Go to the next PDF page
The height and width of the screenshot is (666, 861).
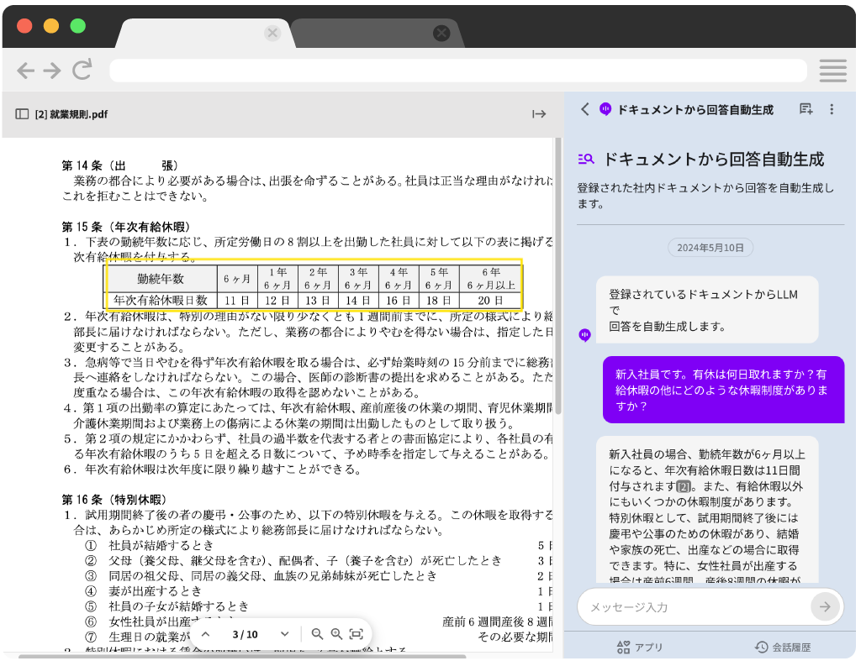point(284,634)
